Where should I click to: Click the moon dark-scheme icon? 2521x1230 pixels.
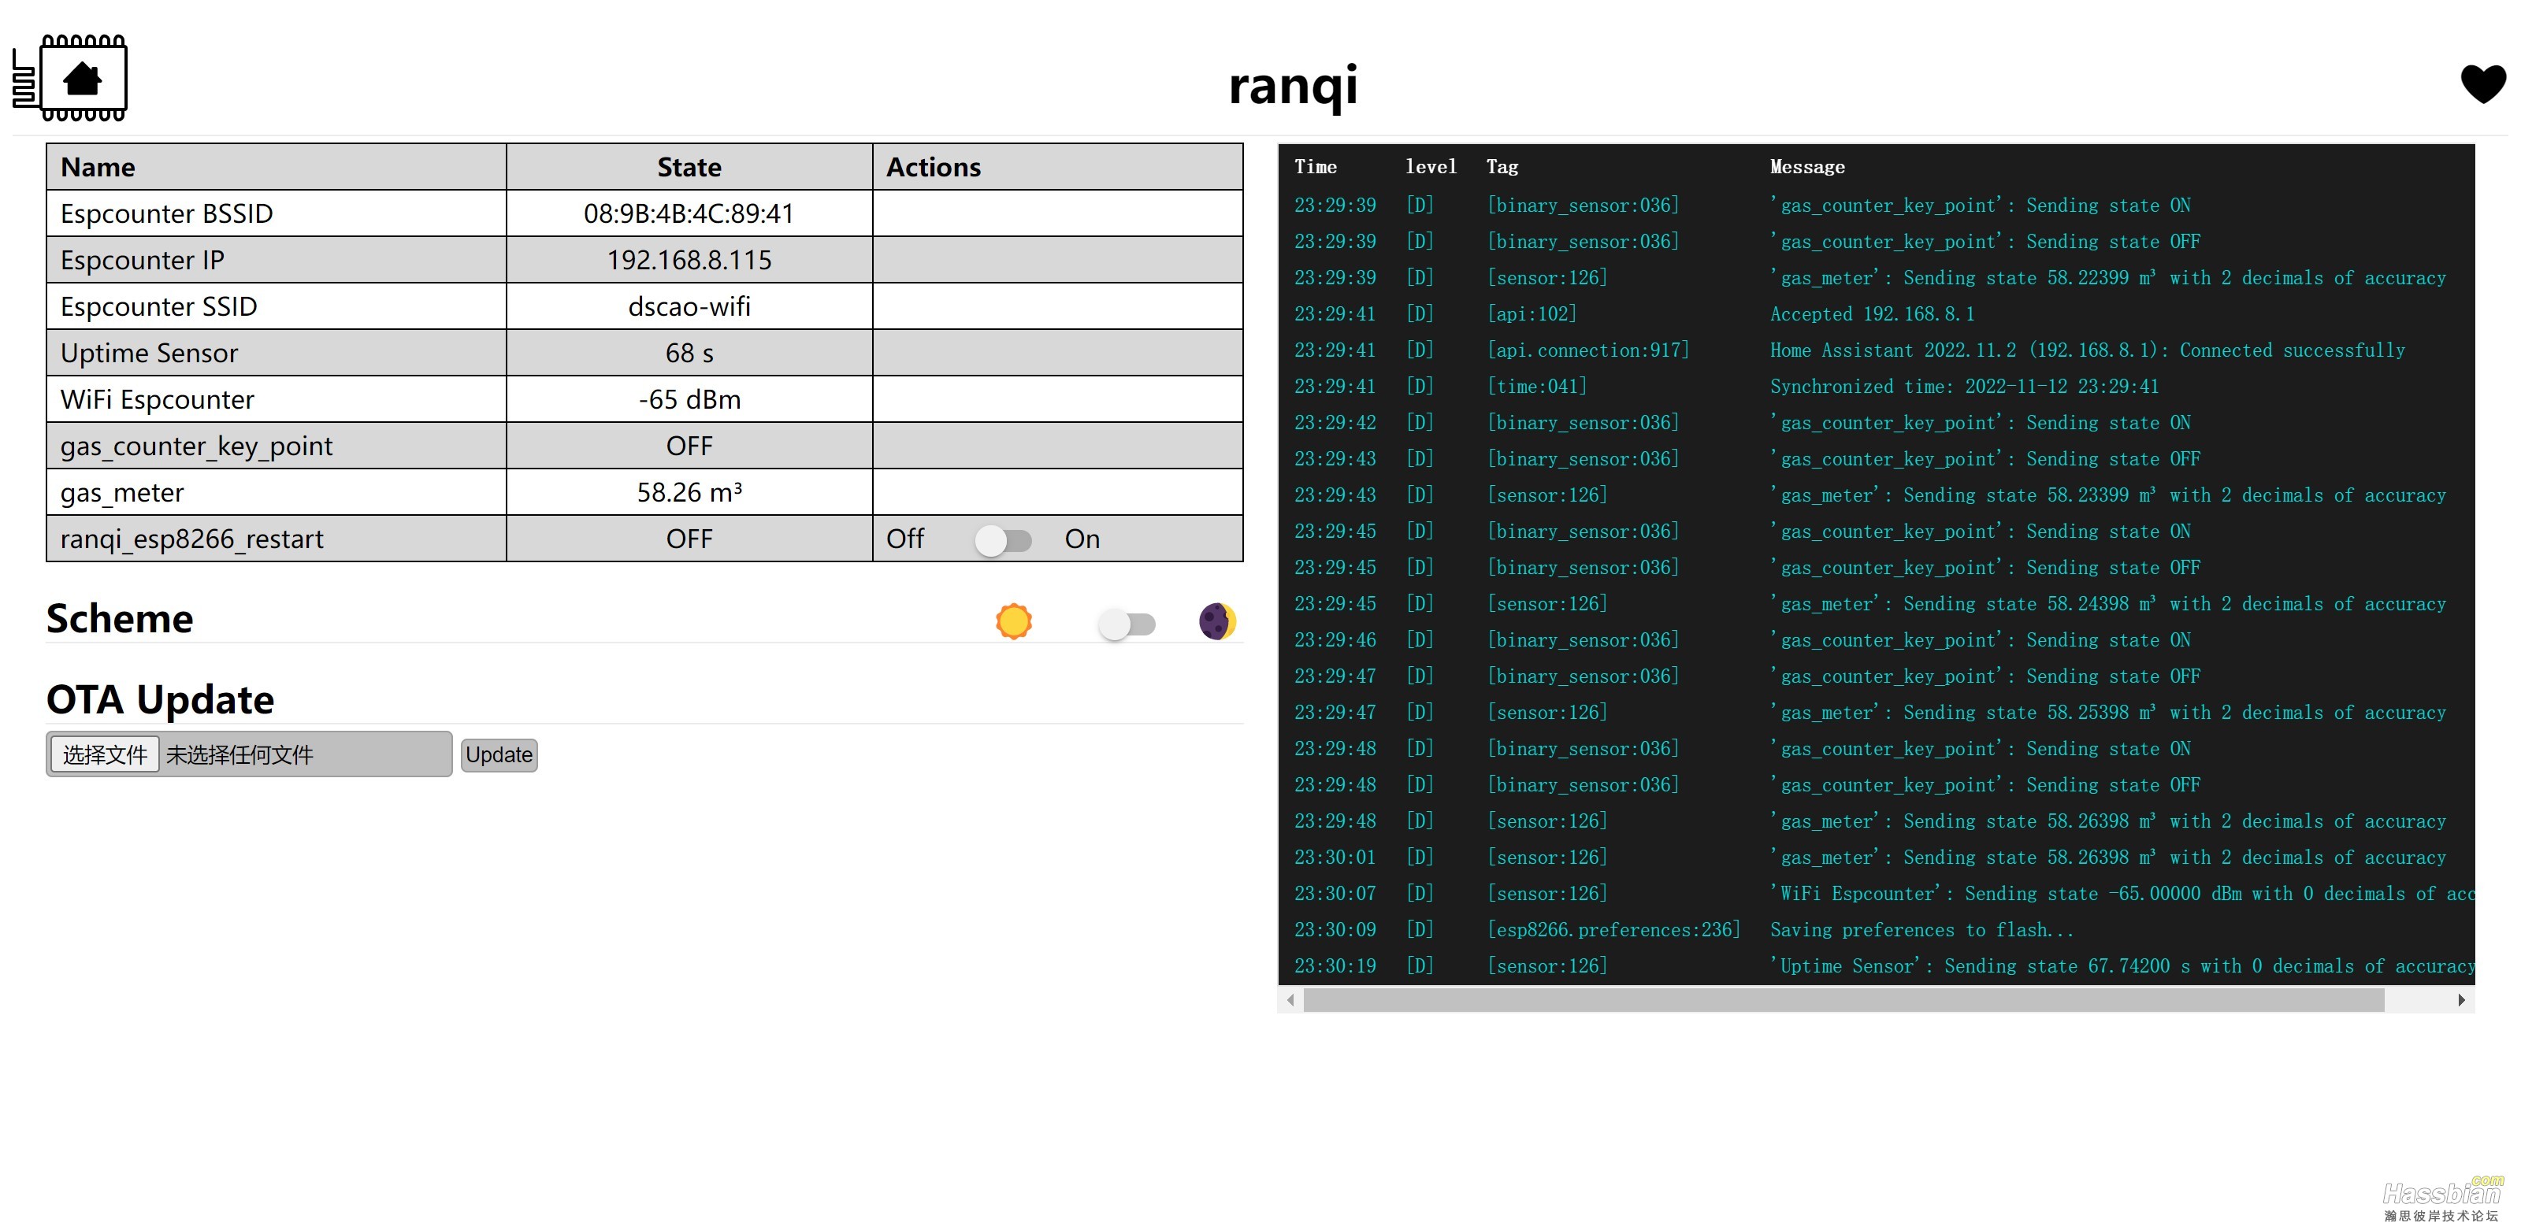pos(1216,621)
